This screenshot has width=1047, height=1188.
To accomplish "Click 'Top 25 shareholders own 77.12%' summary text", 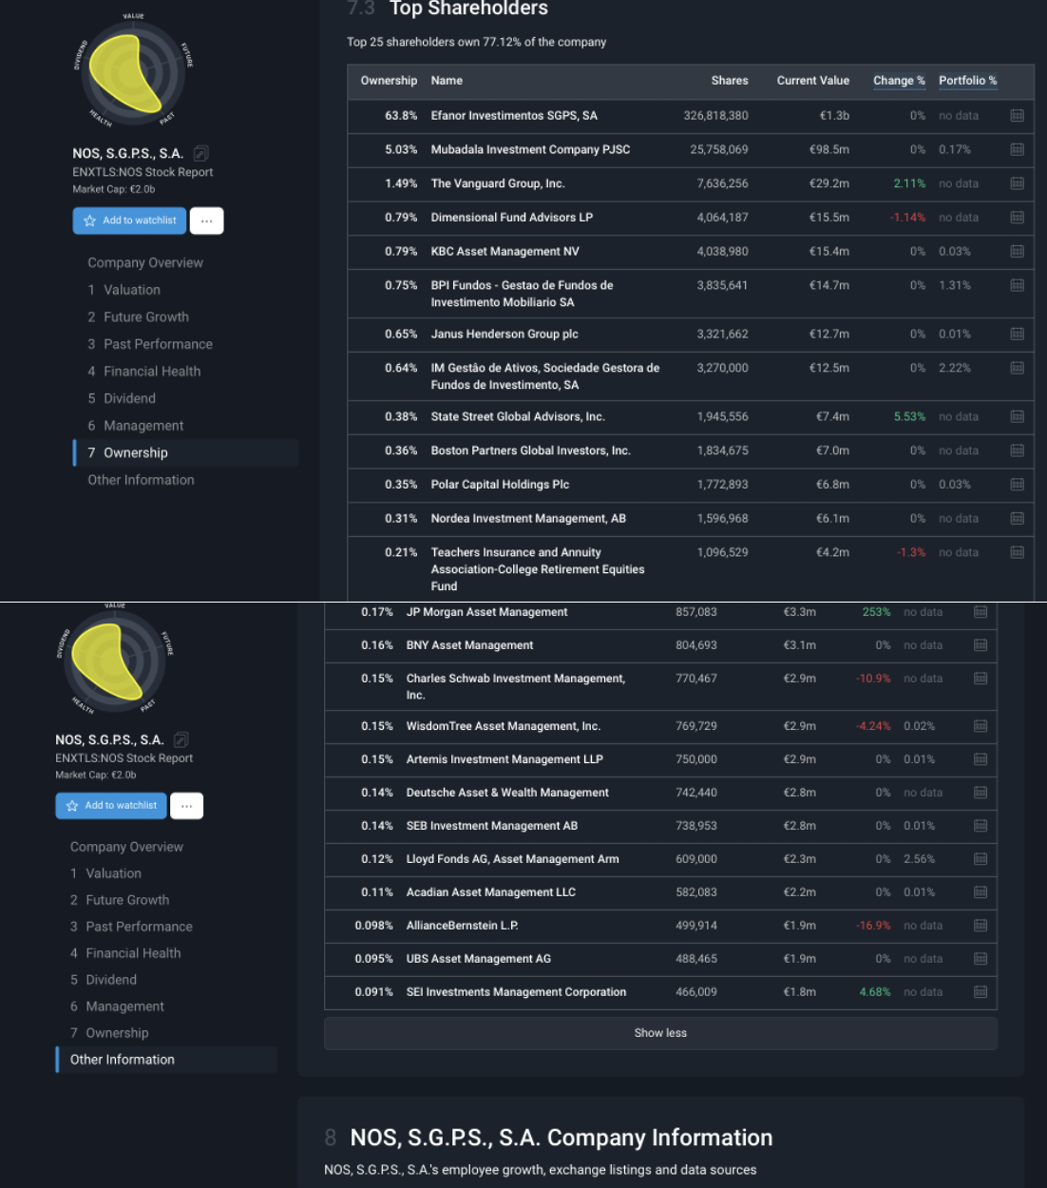I will point(476,42).
